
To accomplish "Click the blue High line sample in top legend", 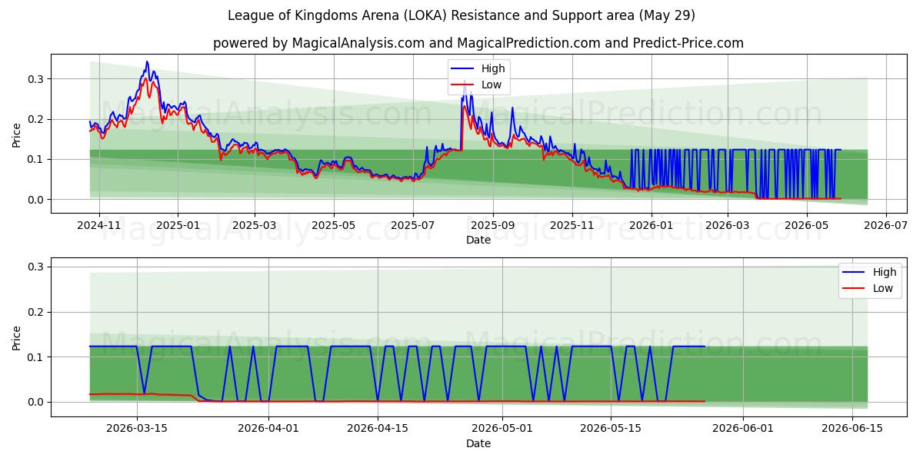I will [x=463, y=69].
